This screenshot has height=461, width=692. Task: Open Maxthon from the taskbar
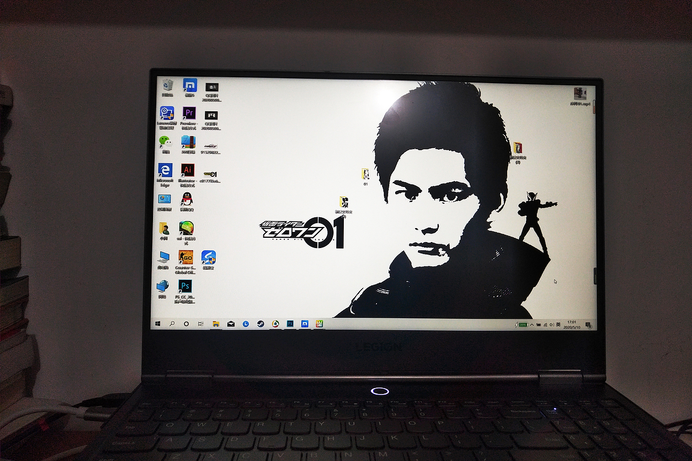pos(305,324)
